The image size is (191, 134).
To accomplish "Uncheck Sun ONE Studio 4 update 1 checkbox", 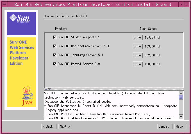I will [55, 37].
